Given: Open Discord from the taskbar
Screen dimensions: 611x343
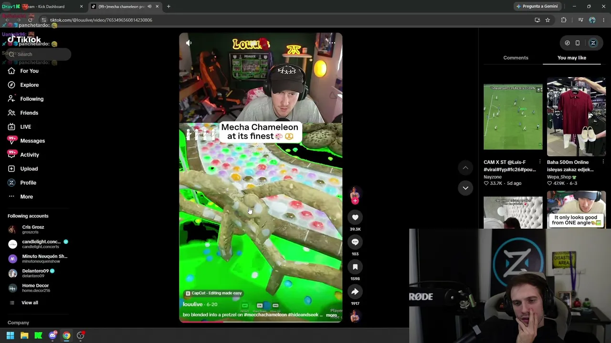Looking at the screenshot, I should pyautogui.click(x=53, y=335).
